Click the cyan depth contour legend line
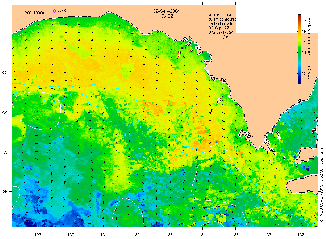Viewport: 326px width, 239px height. pyautogui.click(x=30, y=16)
